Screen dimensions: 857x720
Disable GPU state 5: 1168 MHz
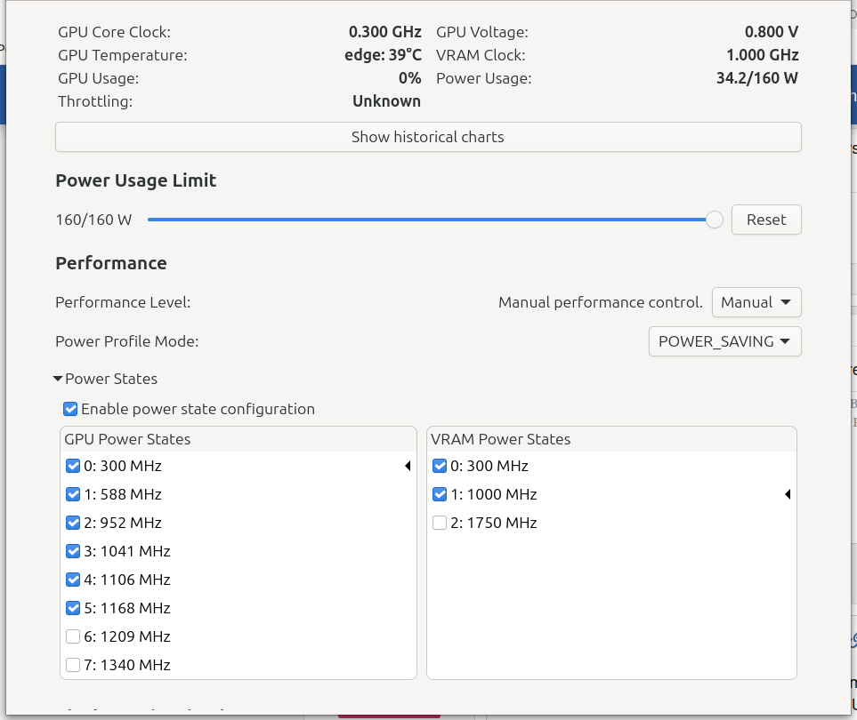(73, 608)
